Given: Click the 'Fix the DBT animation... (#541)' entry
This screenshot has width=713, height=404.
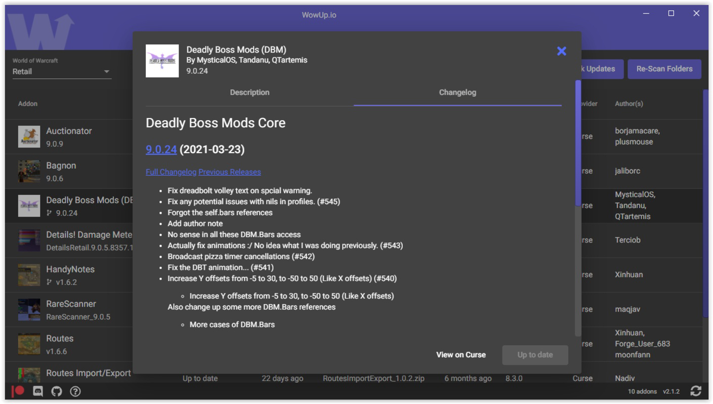Looking at the screenshot, I should [221, 268].
